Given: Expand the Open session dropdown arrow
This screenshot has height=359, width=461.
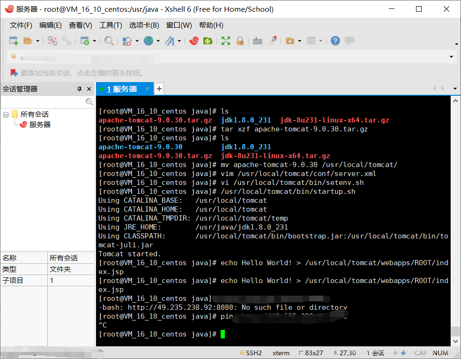Looking at the screenshot, I should click(37, 41).
